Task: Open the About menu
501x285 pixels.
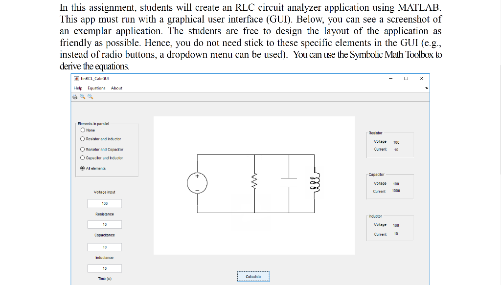Action: point(116,88)
